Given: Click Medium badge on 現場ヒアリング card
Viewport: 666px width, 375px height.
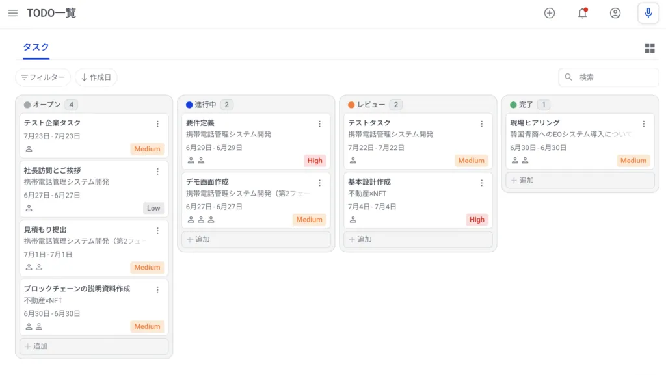Looking at the screenshot, I should pyautogui.click(x=633, y=161).
